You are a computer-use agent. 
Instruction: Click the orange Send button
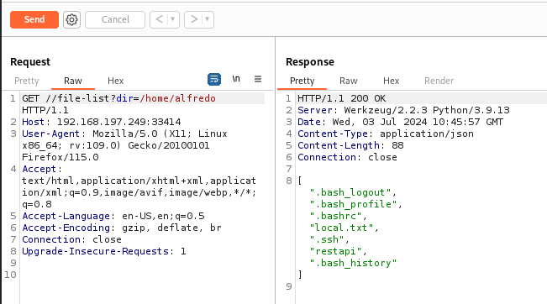(34, 19)
